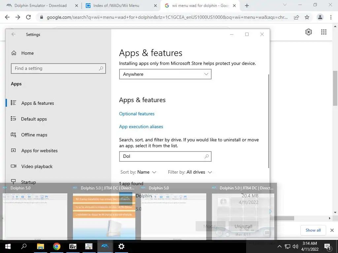Image resolution: width=338 pixels, height=253 pixels.
Task: Open Google apps grid
Action: (x=323, y=32)
